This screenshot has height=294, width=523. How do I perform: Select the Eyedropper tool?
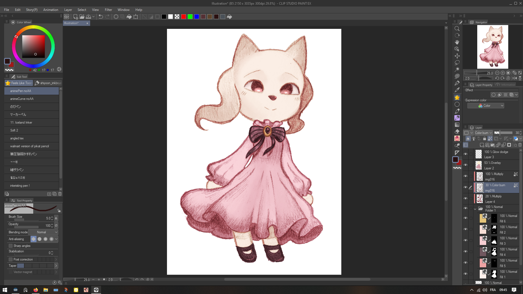click(457, 90)
